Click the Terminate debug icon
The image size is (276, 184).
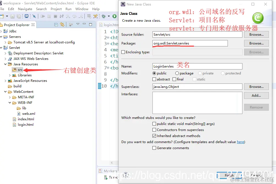click(x=55, y=16)
